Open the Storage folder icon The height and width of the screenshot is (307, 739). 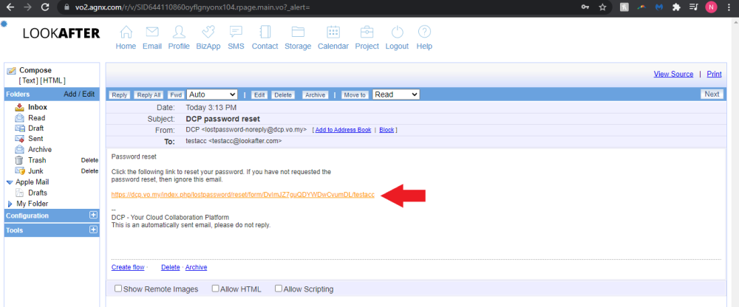pos(298,32)
